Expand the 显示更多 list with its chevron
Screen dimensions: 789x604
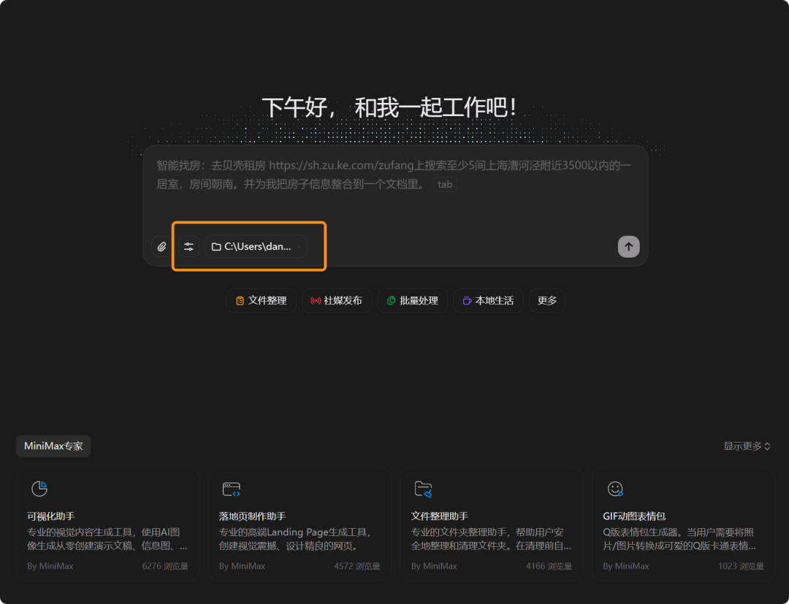pos(746,446)
